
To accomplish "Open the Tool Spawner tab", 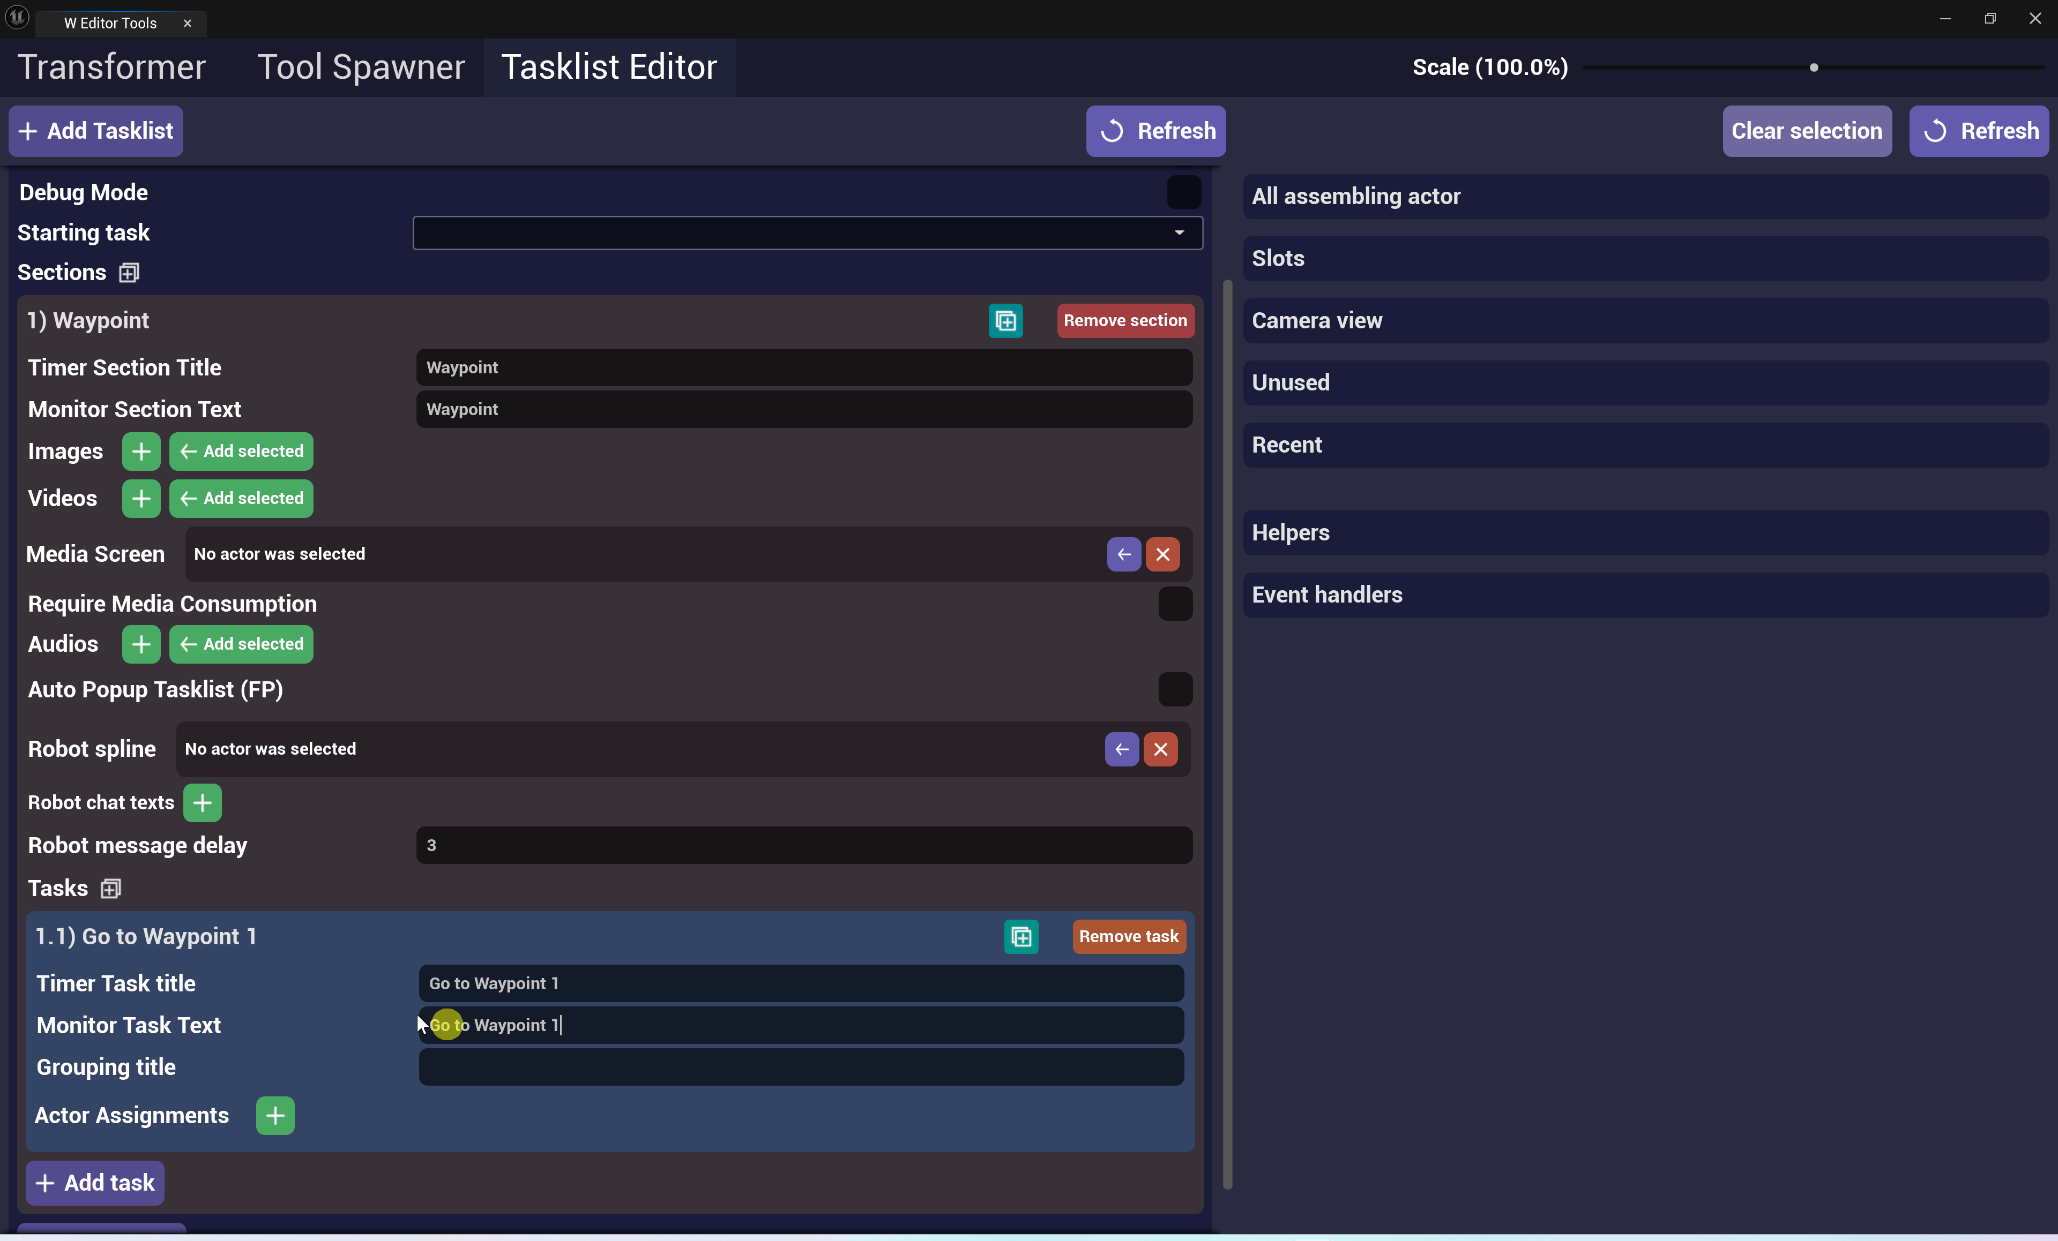I will click(361, 67).
